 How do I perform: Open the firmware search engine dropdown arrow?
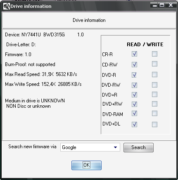click(x=116, y=147)
